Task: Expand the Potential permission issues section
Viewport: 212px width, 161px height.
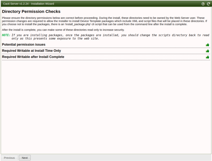Action: coord(24,44)
